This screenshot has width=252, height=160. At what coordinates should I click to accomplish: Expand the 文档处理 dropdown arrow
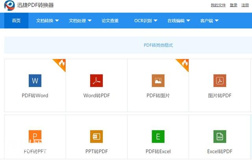[x=90, y=20]
